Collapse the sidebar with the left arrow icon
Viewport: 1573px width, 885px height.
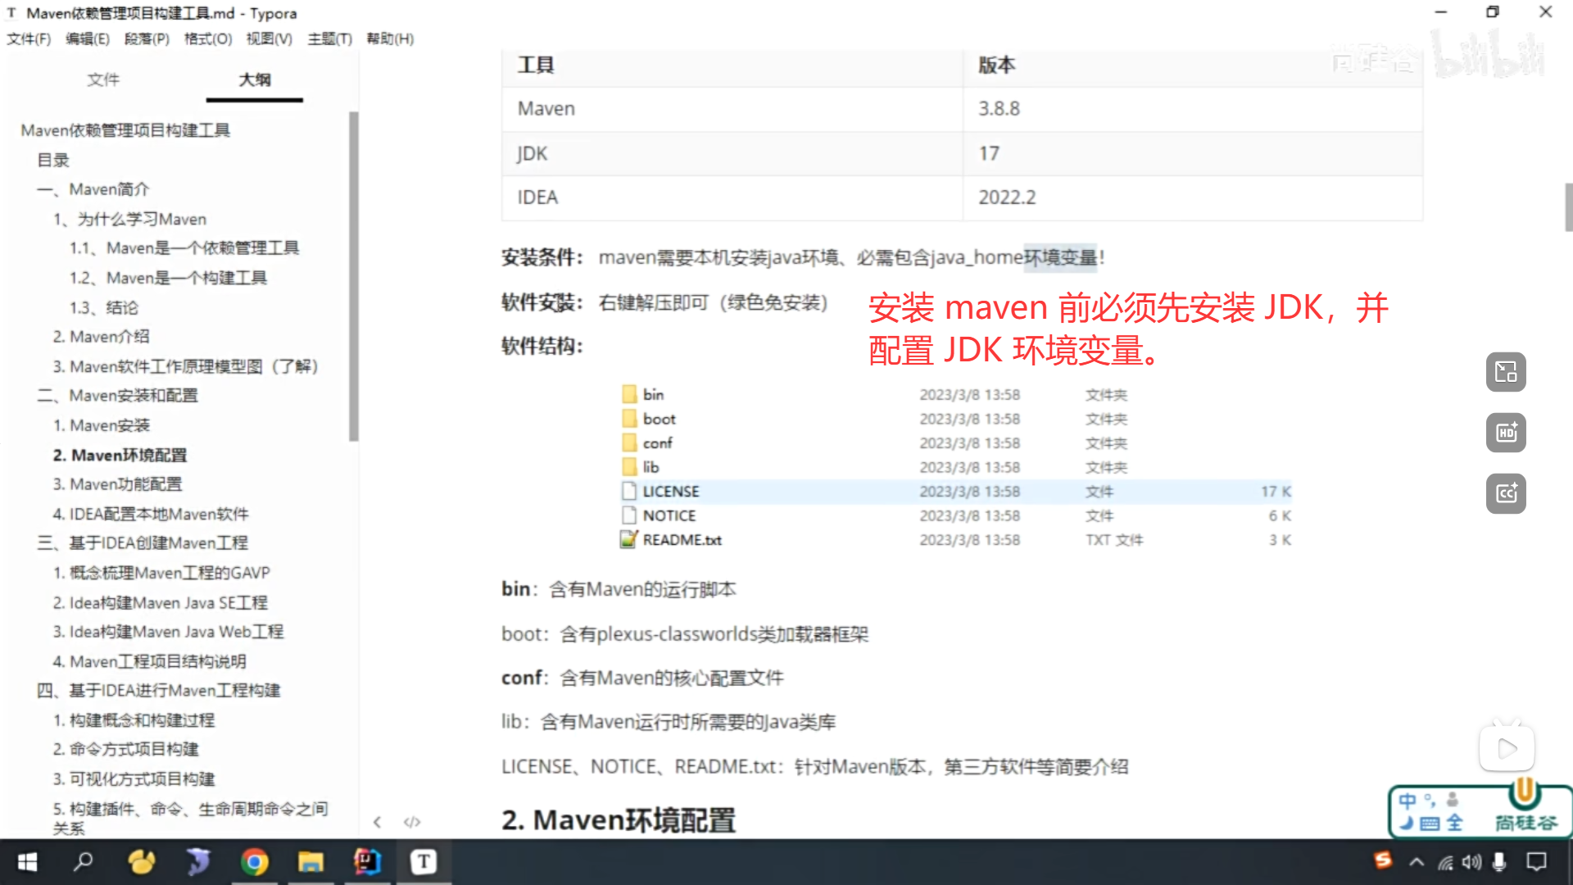click(377, 822)
